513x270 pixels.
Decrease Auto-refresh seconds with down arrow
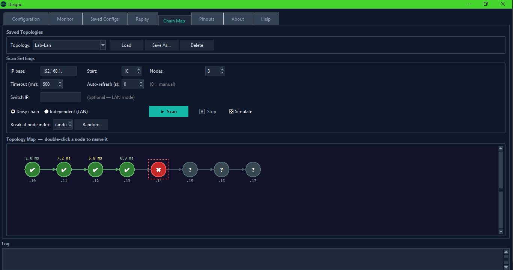pyautogui.click(x=141, y=86)
